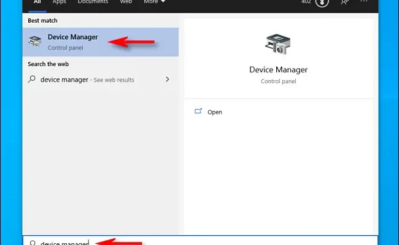The height and width of the screenshot is (245, 399).
Task: Expand the web results chevron arrow
Action: (x=168, y=79)
